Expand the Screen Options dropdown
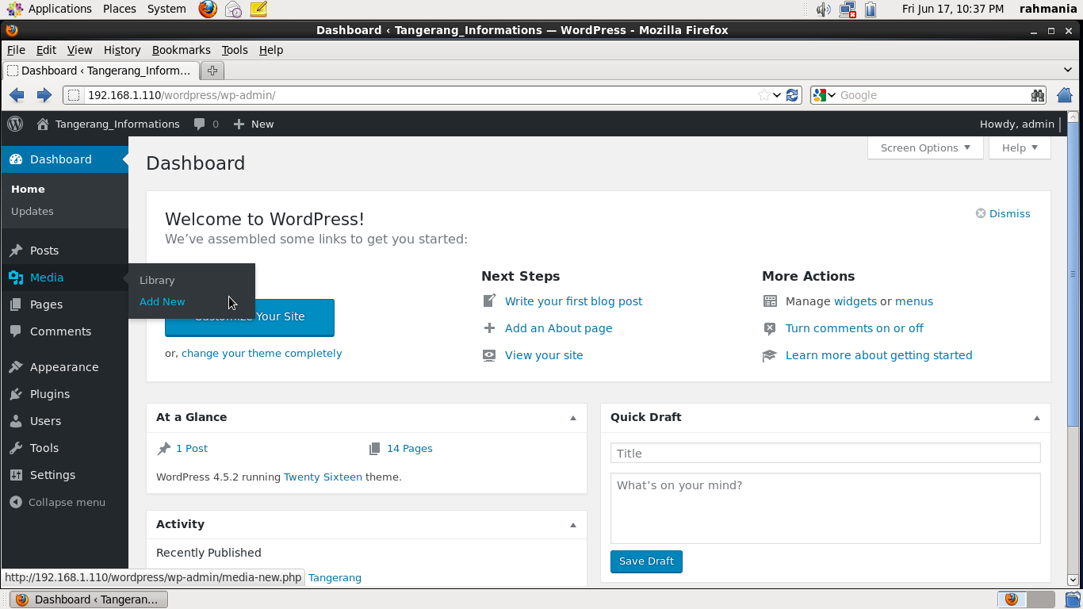Image resolution: width=1083 pixels, height=609 pixels. pyautogui.click(x=924, y=147)
